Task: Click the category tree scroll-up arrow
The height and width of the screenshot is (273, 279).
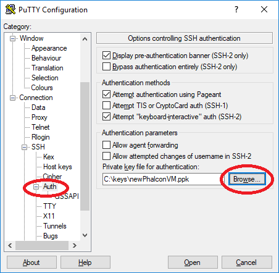Action: click(x=85, y=39)
